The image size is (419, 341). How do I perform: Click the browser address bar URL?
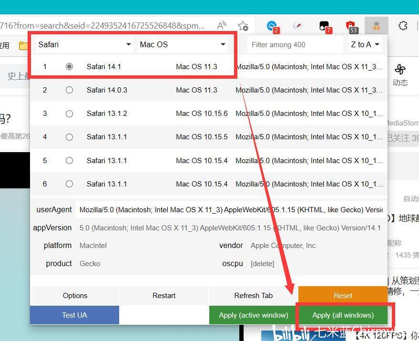click(x=102, y=26)
